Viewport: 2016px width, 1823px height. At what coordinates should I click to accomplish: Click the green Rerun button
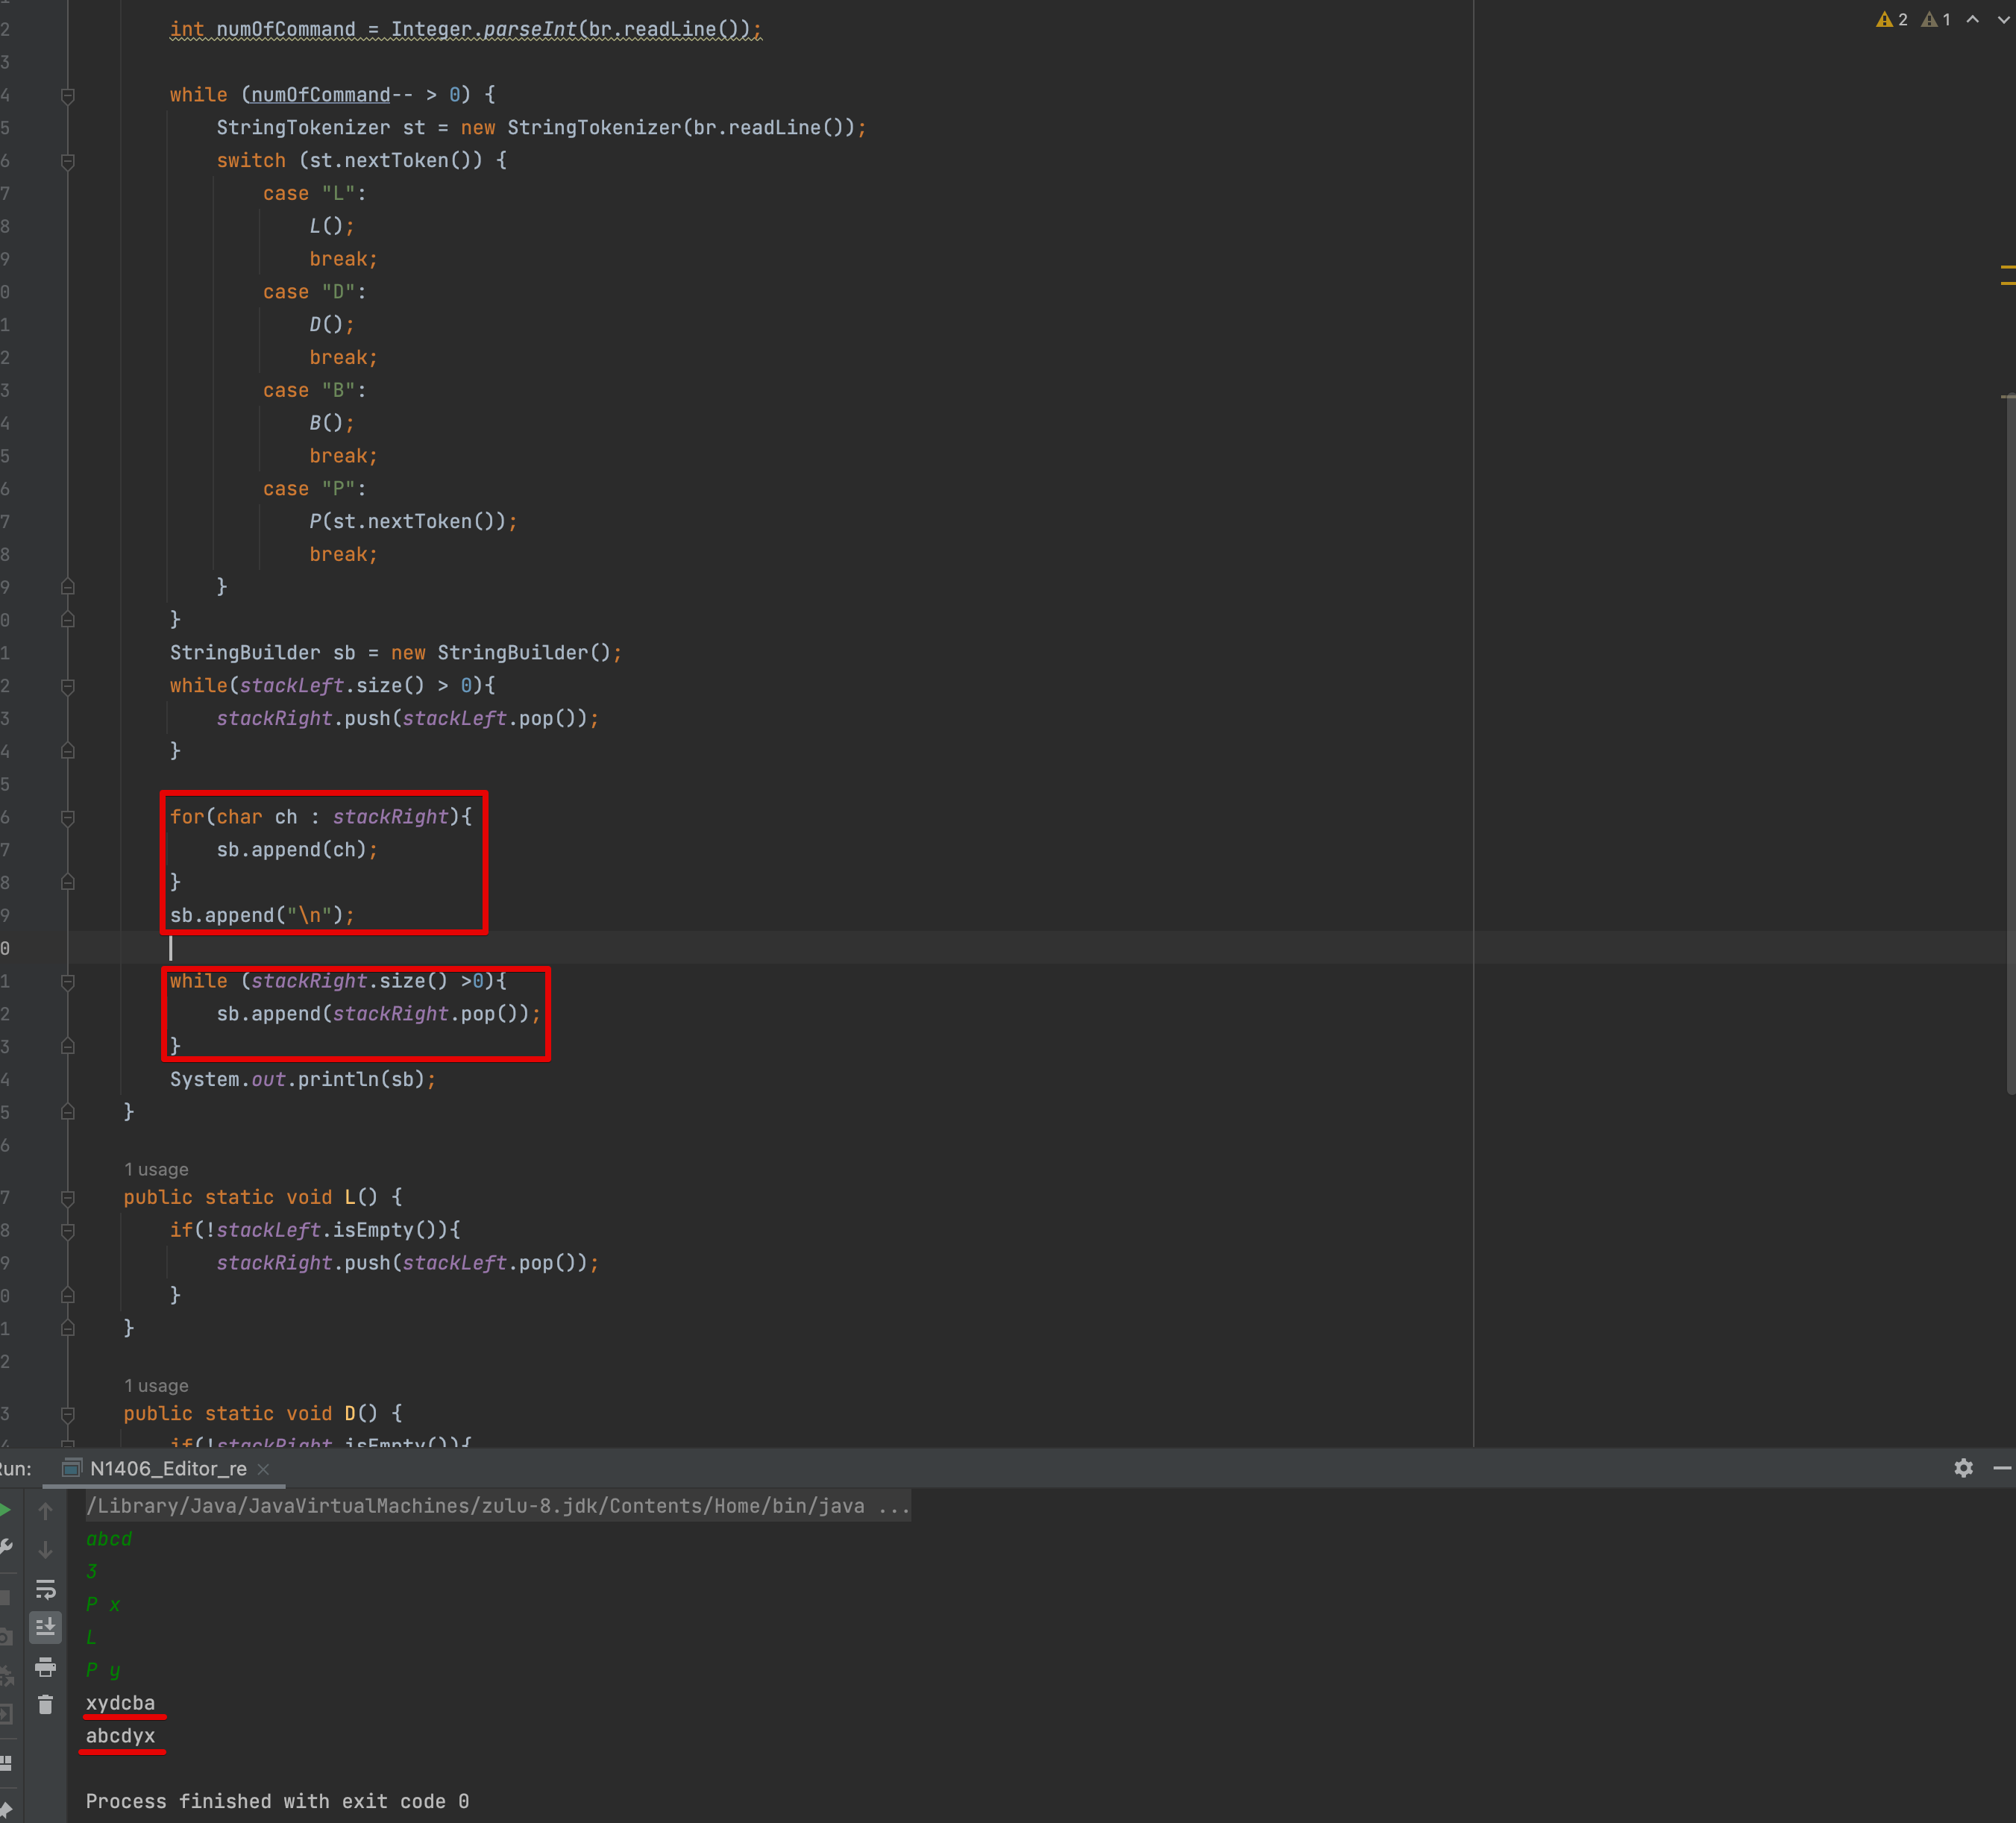(x=5, y=1510)
